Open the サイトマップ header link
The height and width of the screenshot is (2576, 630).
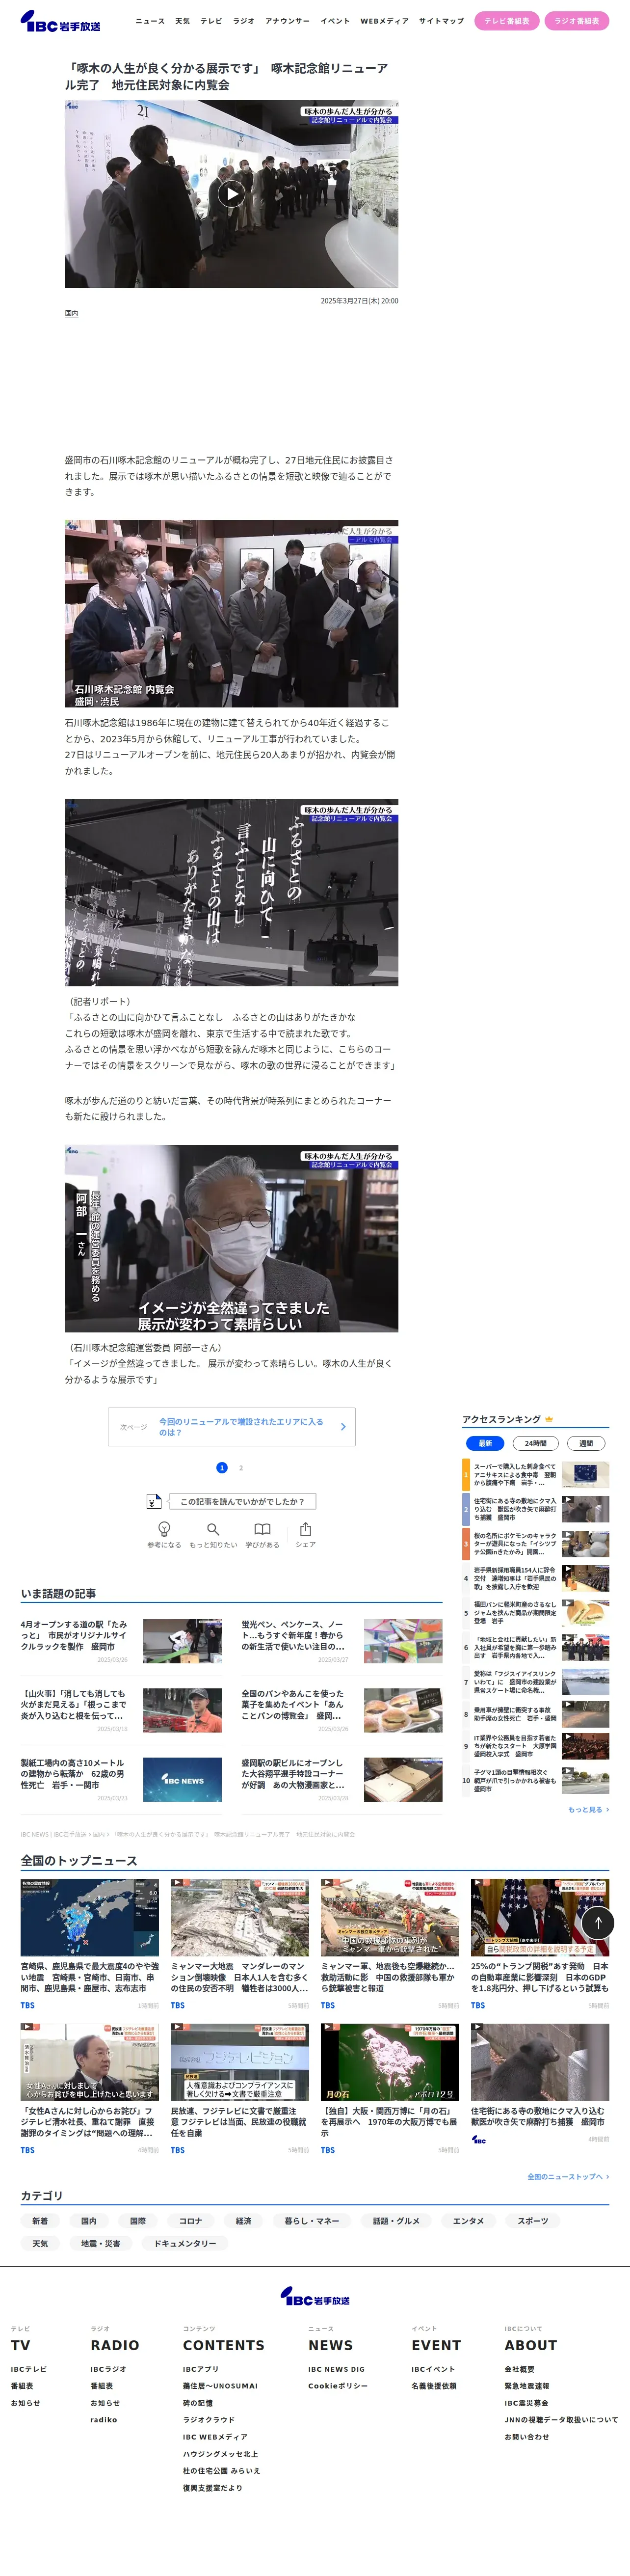(441, 21)
